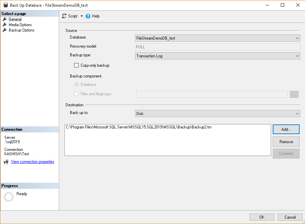The width and height of the screenshot is (305, 224).
Task: Click the wrench icon beside General
Action: tap(5, 19)
